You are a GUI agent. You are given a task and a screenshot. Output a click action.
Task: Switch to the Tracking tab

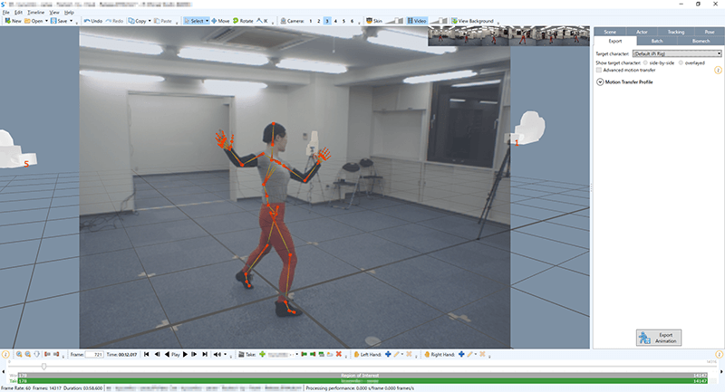pyautogui.click(x=676, y=32)
